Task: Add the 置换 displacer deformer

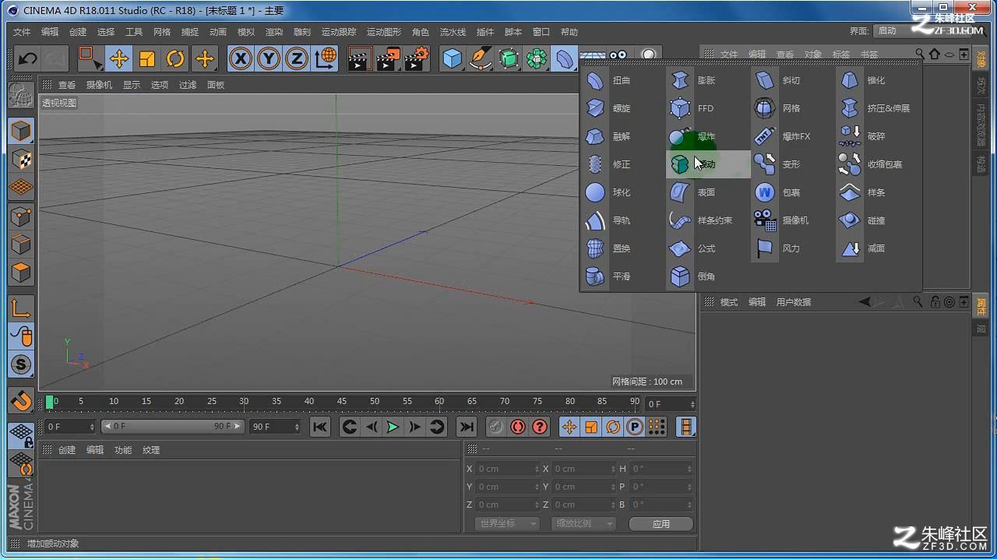Action: coord(609,248)
